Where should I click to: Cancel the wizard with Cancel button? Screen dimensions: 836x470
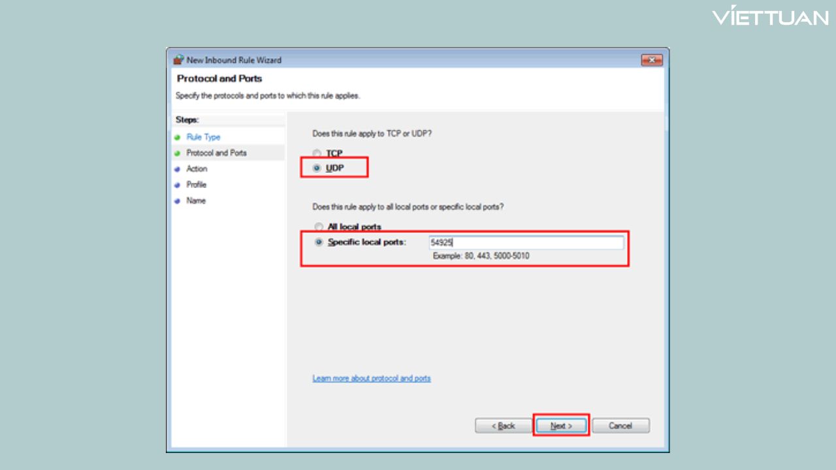[x=620, y=426]
